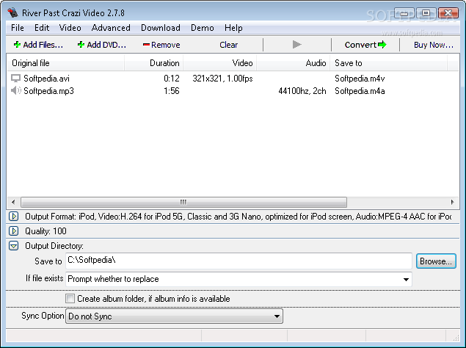Click the Add Files toolbar button
The image size is (466, 348).
click(38, 45)
